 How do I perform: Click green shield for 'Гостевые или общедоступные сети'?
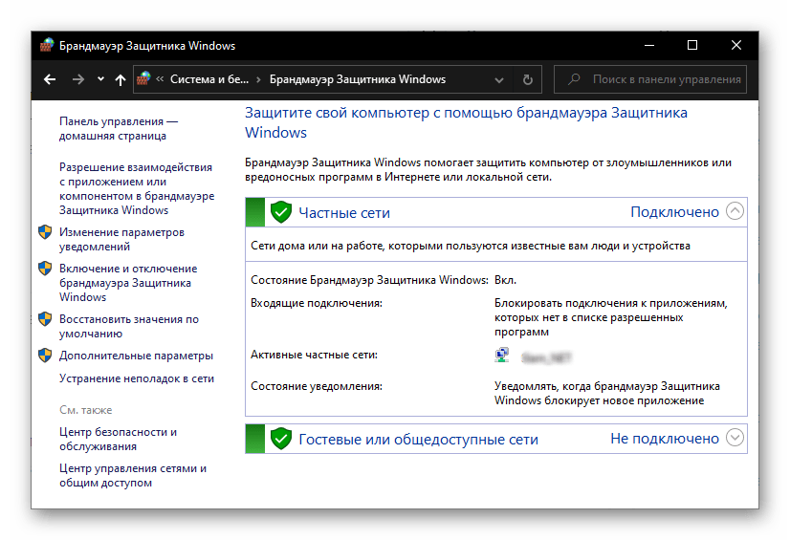pyautogui.click(x=281, y=439)
